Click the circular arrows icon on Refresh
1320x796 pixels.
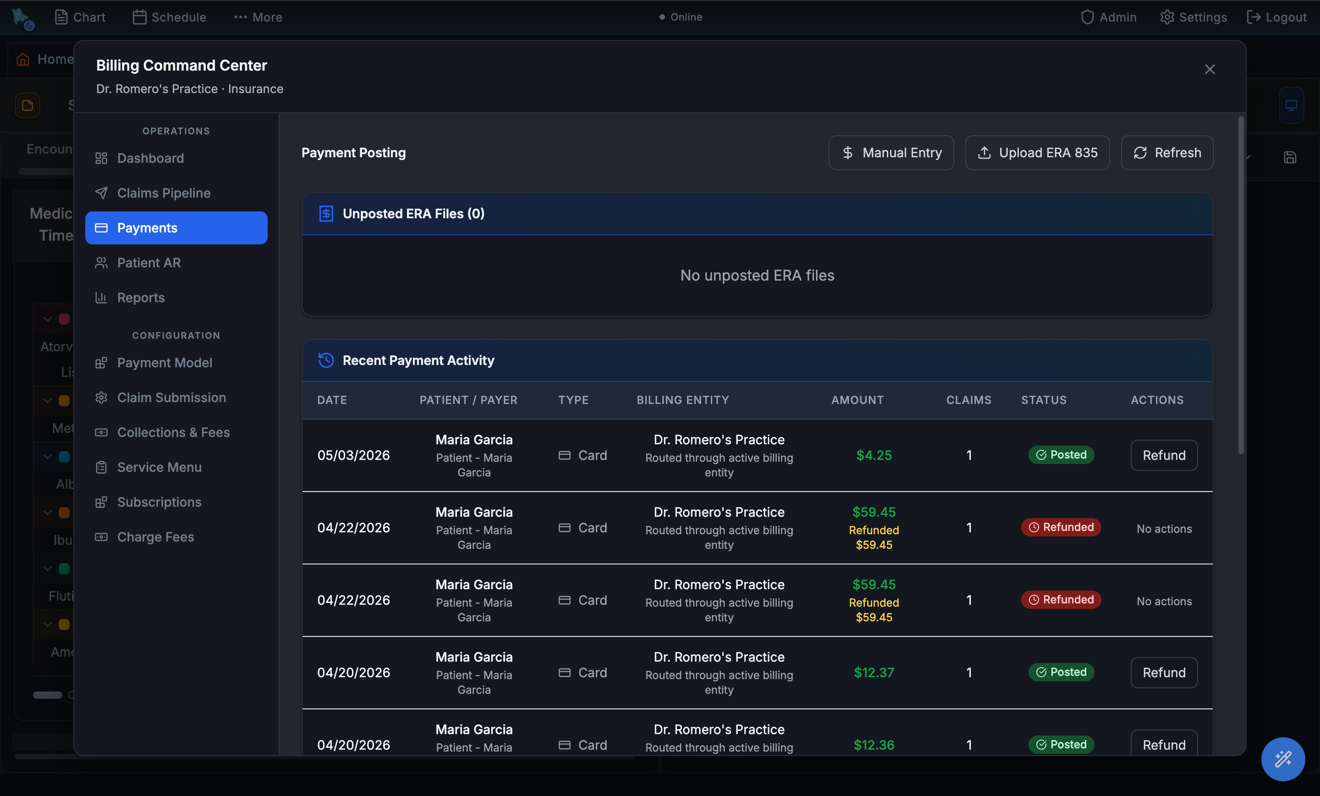pyautogui.click(x=1140, y=153)
